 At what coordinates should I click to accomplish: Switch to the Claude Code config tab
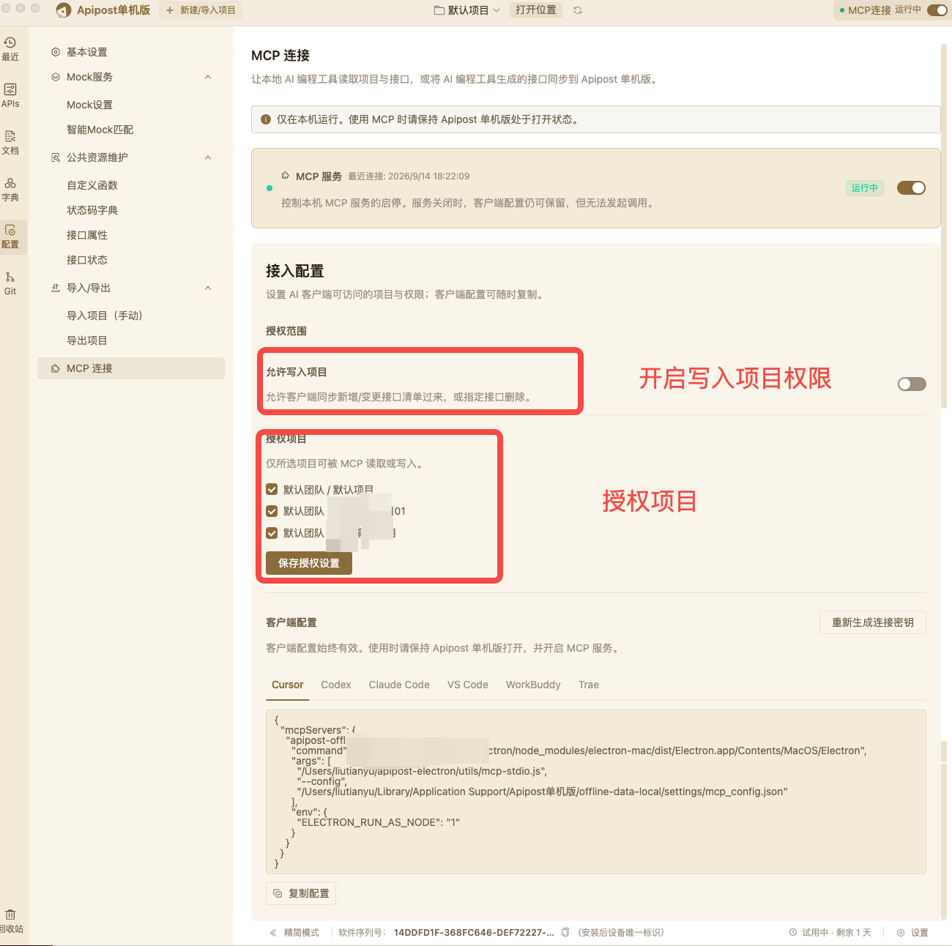(399, 685)
